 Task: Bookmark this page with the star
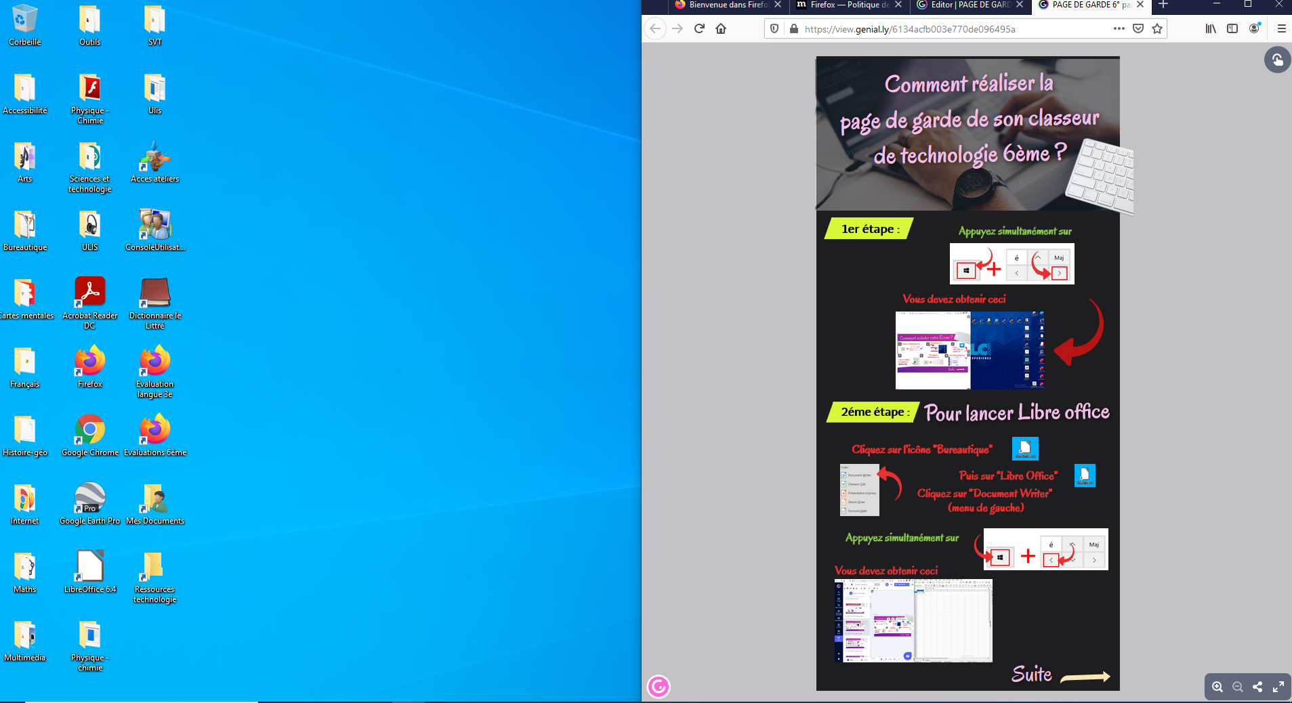coord(1157,28)
